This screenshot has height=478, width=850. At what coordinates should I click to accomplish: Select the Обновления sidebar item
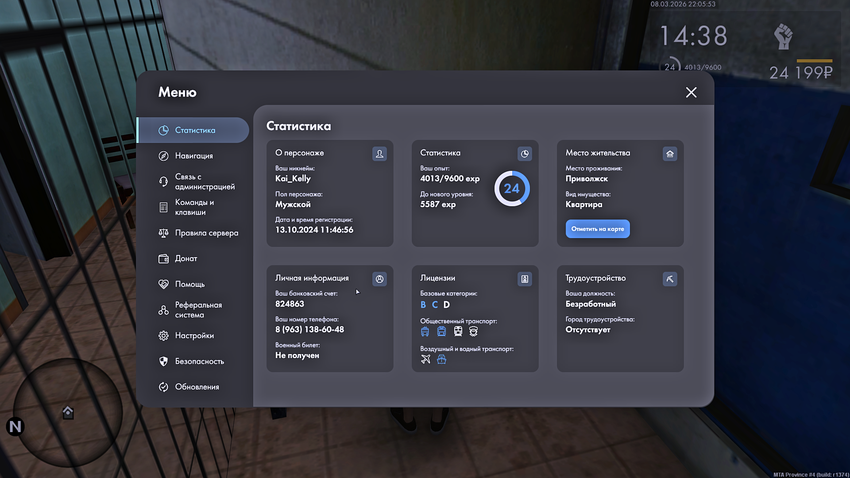click(197, 387)
